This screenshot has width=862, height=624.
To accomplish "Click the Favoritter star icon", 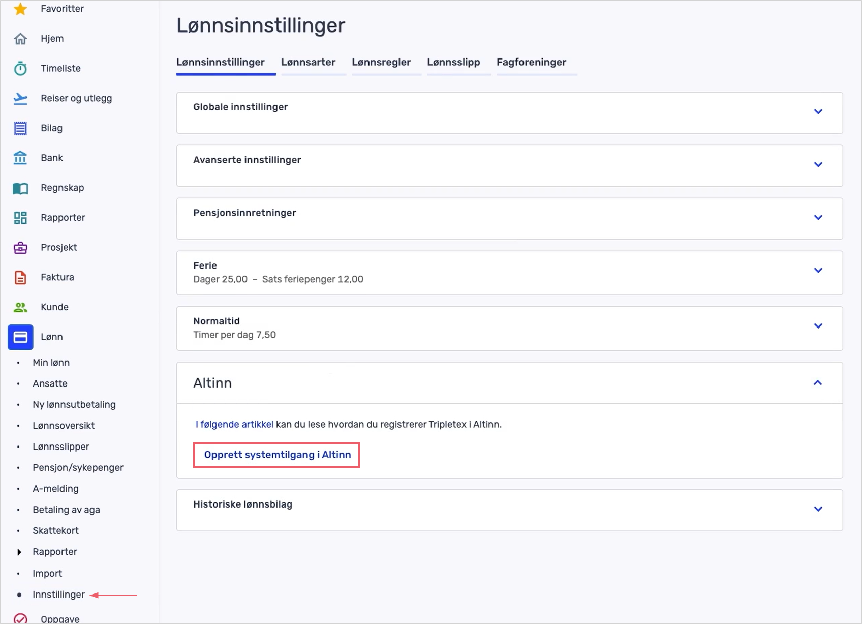I will pos(20,8).
